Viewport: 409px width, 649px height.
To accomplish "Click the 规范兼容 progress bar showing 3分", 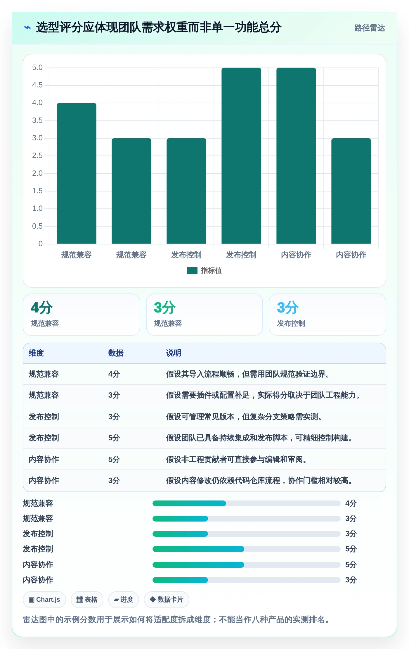I will (247, 519).
